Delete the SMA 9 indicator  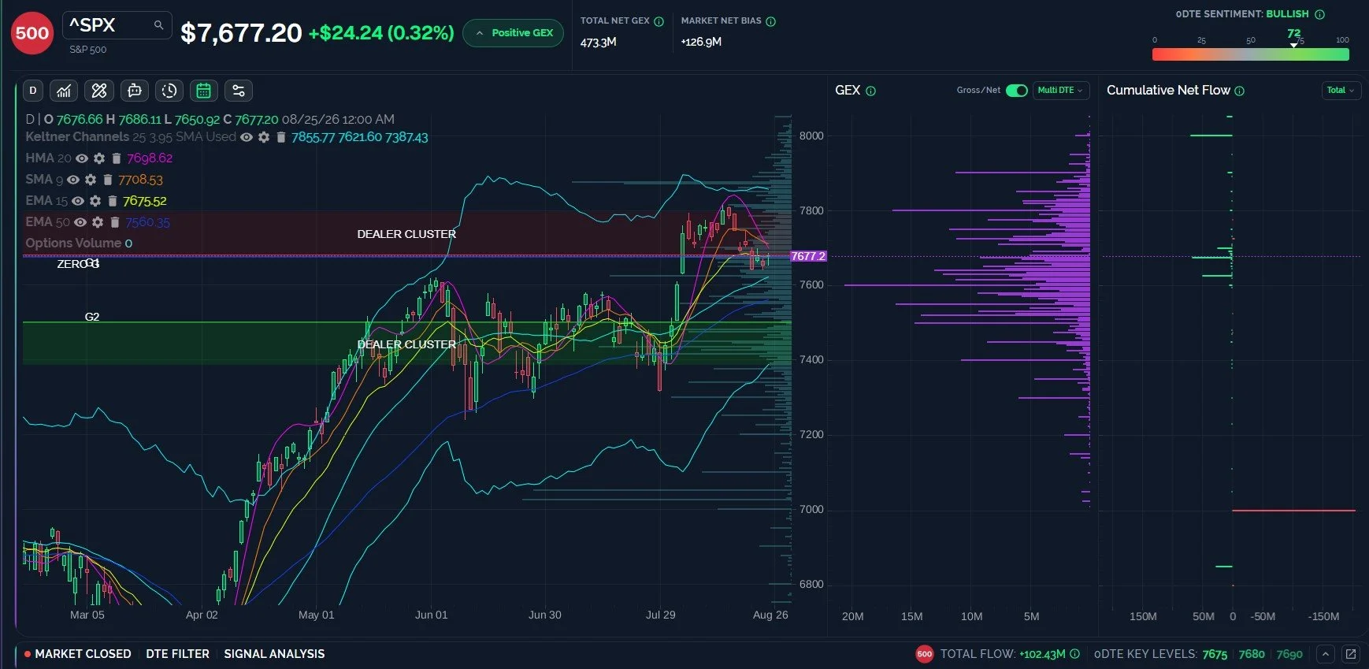(x=107, y=180)
